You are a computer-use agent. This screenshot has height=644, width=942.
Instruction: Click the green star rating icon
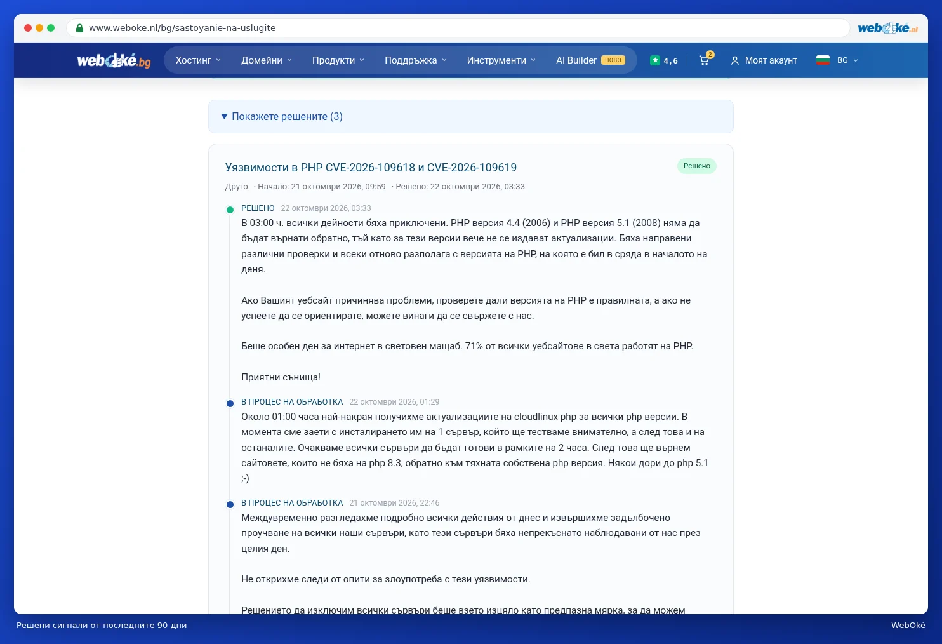[x=655, y=60]
